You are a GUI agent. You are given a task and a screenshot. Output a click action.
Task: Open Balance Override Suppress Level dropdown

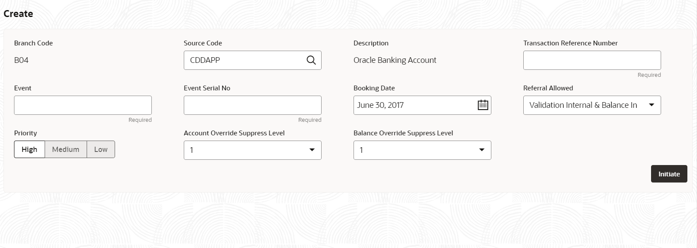tap(422, 150)
